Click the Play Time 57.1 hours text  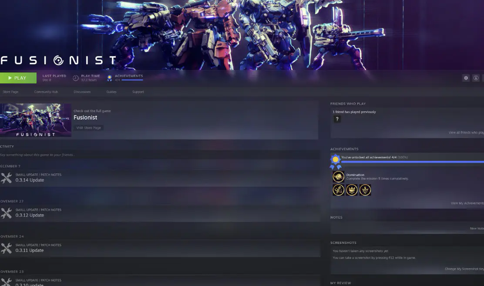coord(91,78)
